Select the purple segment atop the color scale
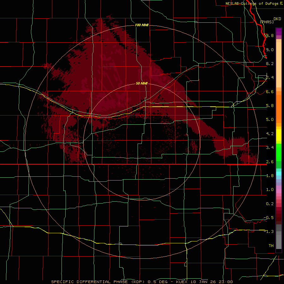 tap(279, 32)
